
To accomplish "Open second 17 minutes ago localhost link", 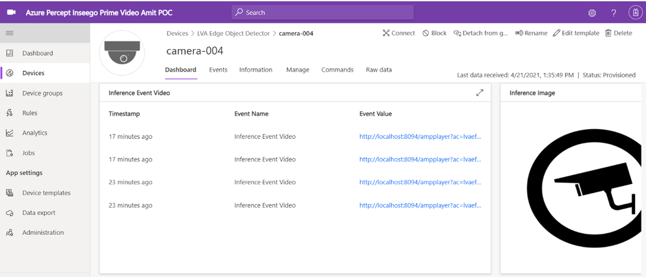I will point(420,159).
